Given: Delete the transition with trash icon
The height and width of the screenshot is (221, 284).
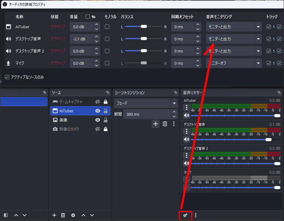Looking at the screenshot, I should (x=165, y=124).
